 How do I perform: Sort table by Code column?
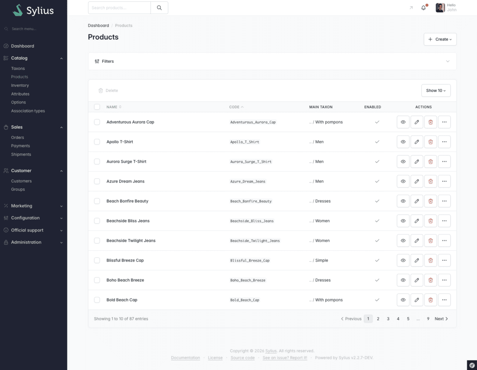(237, 107)
